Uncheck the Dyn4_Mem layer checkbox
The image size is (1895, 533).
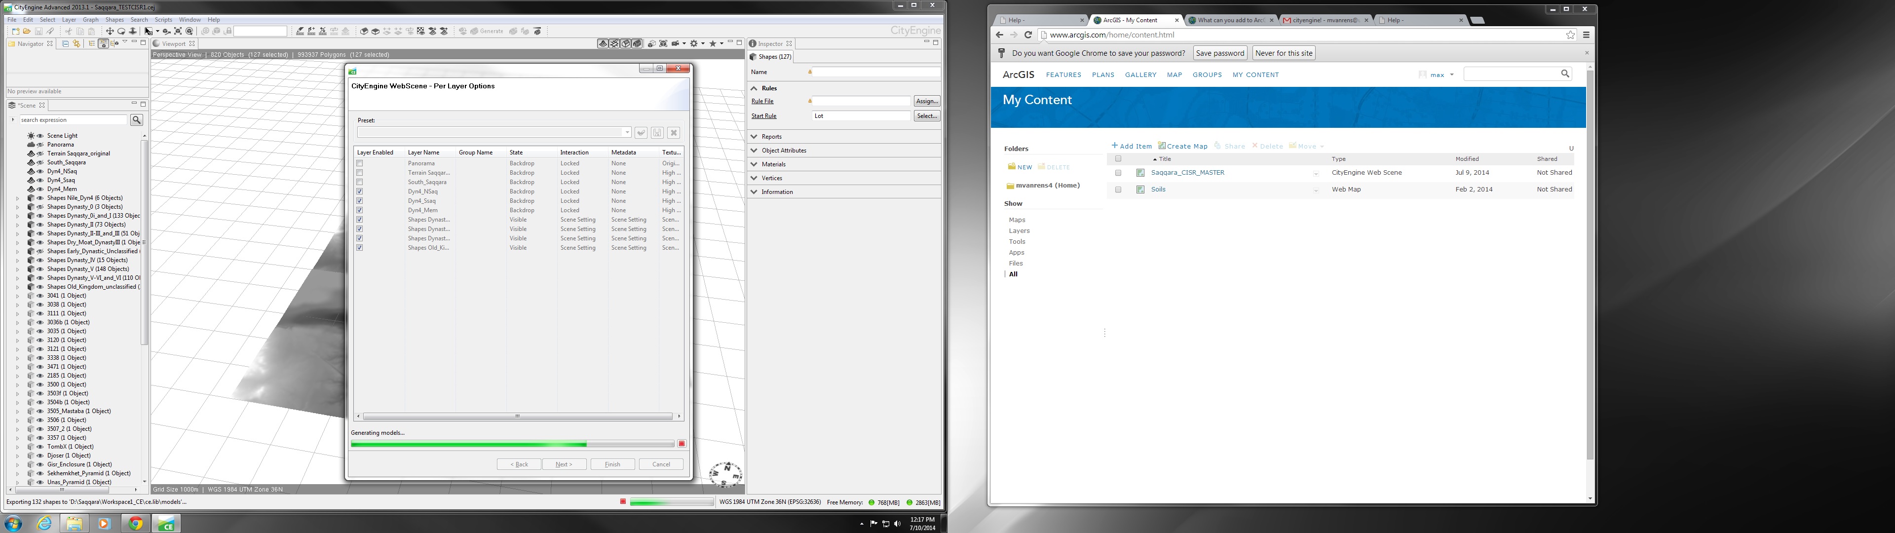click(360, 211)
